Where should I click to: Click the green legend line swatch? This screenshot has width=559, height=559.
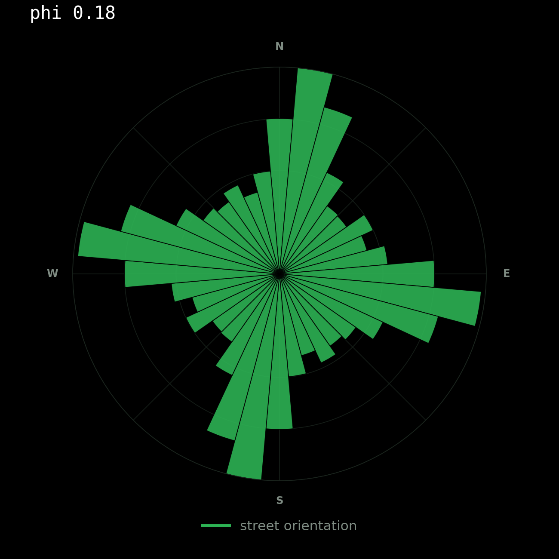point(216,525)
